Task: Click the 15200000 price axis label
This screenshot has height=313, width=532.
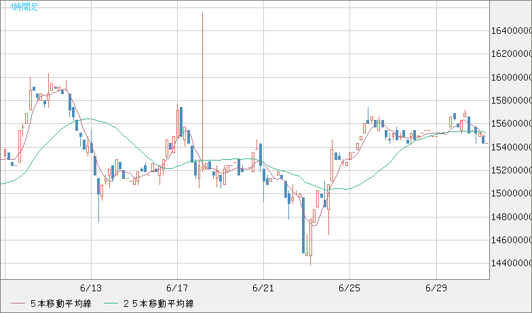Action: click(x=512, y=170)
